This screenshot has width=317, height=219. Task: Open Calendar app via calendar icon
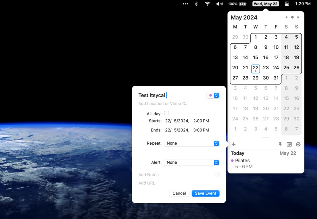pyautogui.click(x=289, y=144)
